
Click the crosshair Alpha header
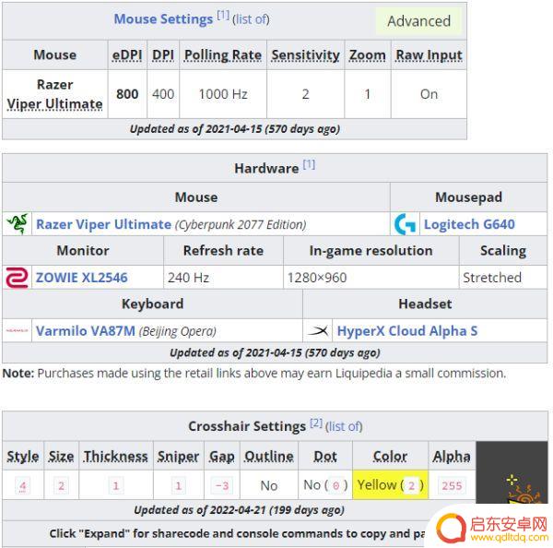point(452,457)
